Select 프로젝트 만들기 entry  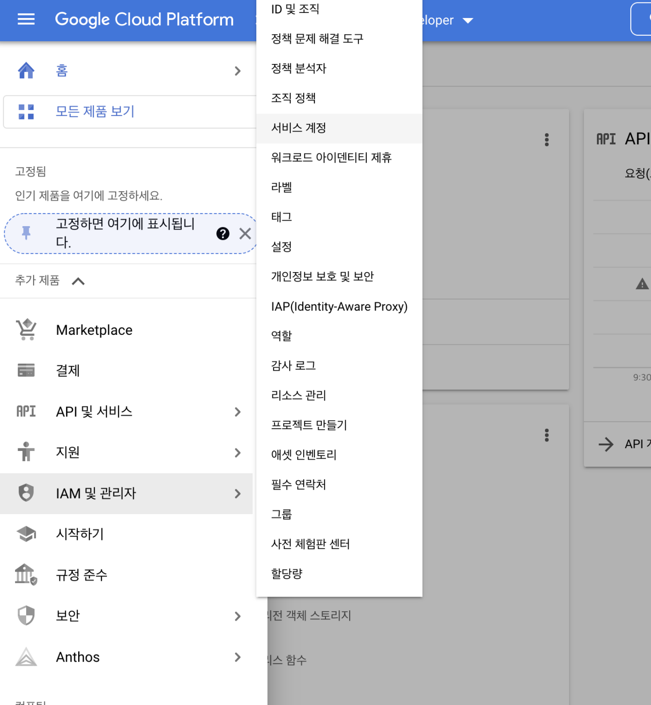click(339, 425)
